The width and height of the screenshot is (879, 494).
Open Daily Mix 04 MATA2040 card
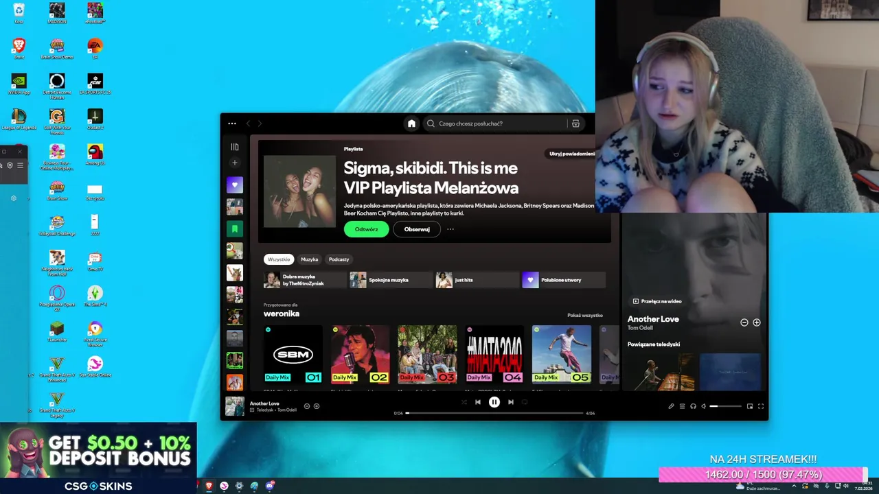[494, 354]
